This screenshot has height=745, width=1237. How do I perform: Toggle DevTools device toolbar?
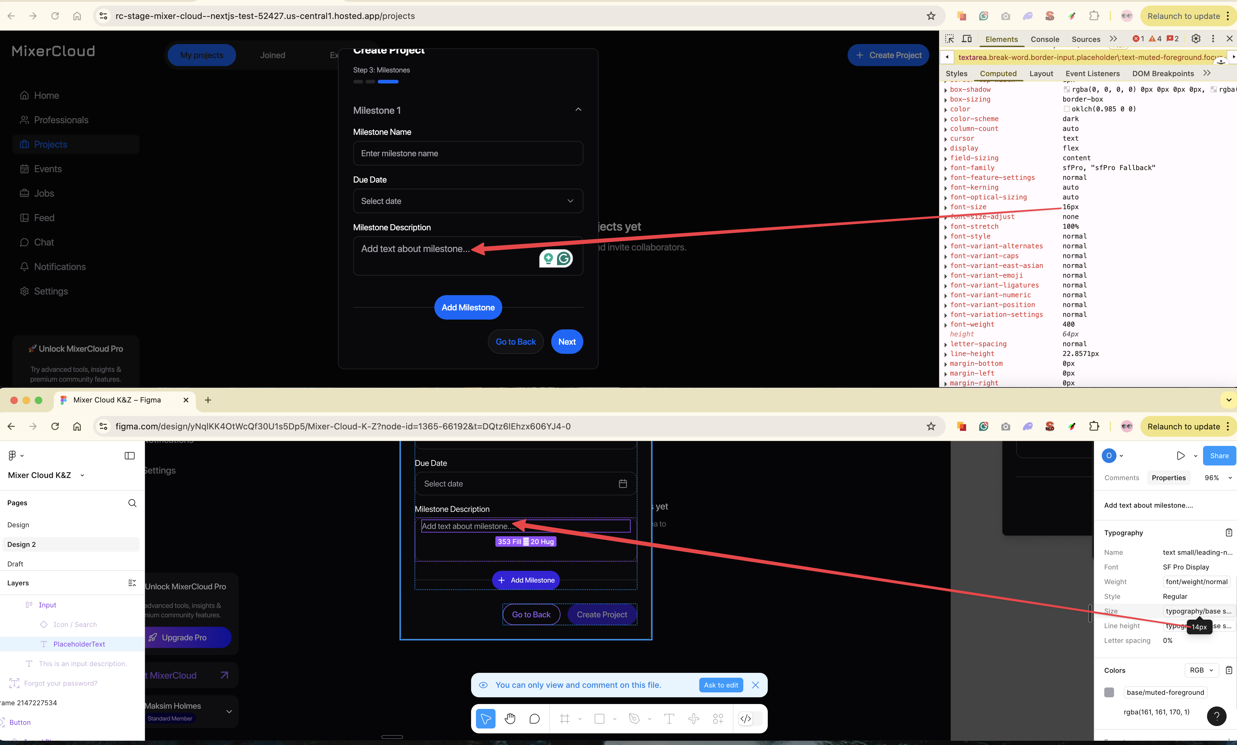pyautogui.click(x=966, y=39)
